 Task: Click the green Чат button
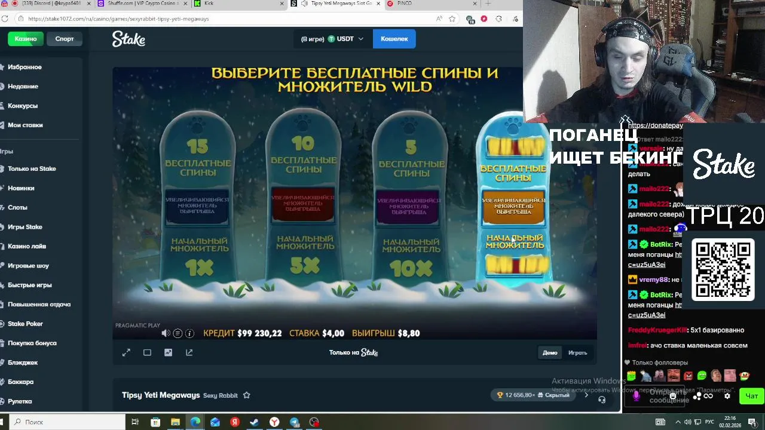coord(751,395)
